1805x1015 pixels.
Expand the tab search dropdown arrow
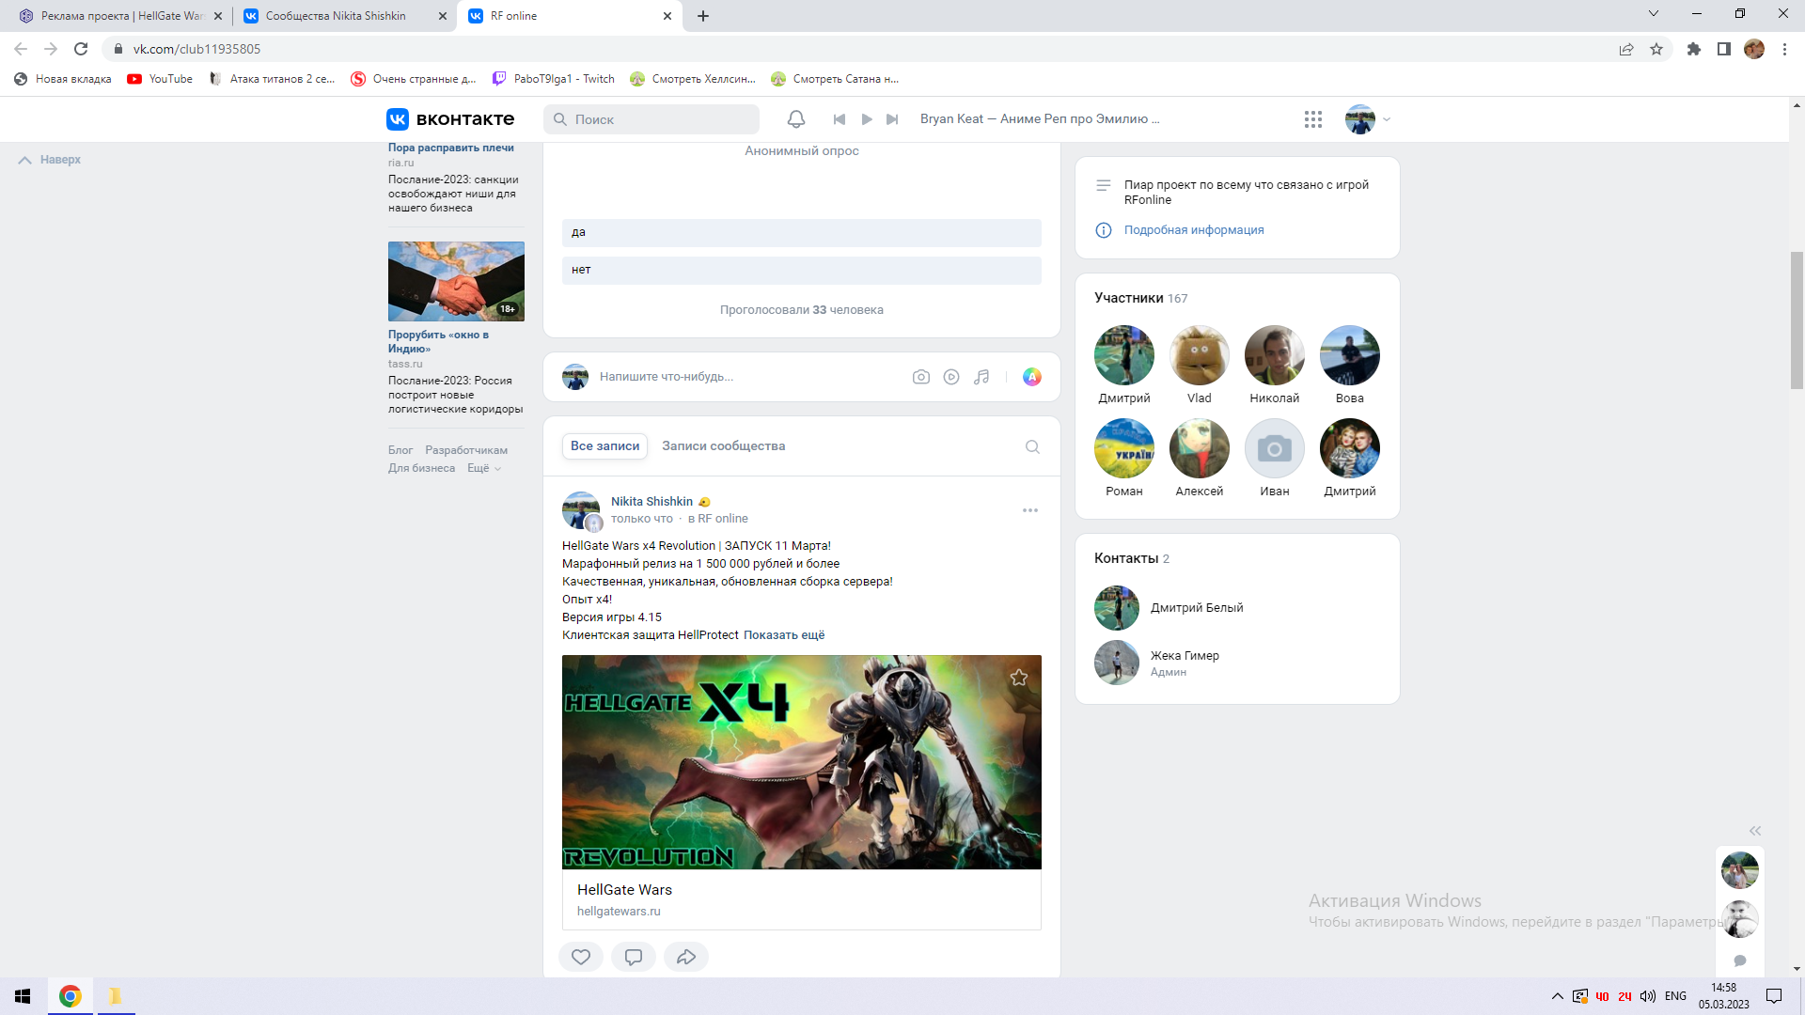pyautogui.click(x=1654, y=13)
